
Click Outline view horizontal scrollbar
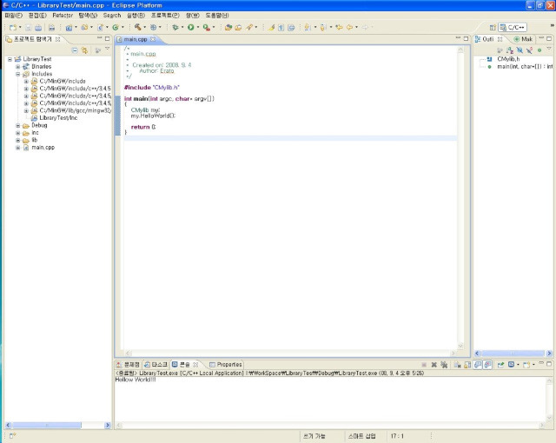tap(513, 354)
